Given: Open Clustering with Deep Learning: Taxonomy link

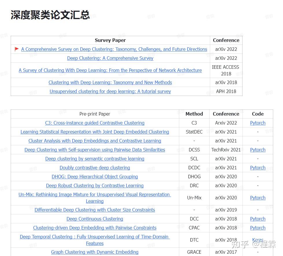Looking at the screenshot, I should click(x=110, y=82).
